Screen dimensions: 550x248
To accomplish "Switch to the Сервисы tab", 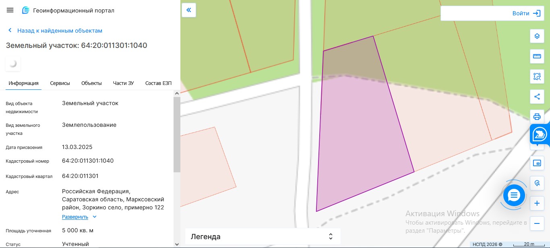I will click(60, 83).
